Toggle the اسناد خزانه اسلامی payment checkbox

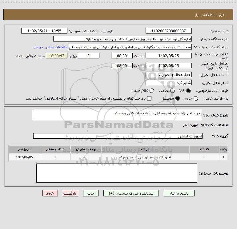[149, 98]
